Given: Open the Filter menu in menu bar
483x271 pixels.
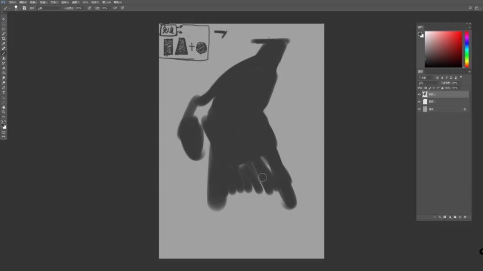Looking at the screenshot, I should click(76, 2).
